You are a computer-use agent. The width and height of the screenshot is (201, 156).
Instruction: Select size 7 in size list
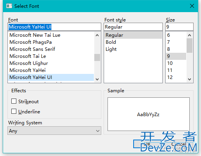[176, 42]
